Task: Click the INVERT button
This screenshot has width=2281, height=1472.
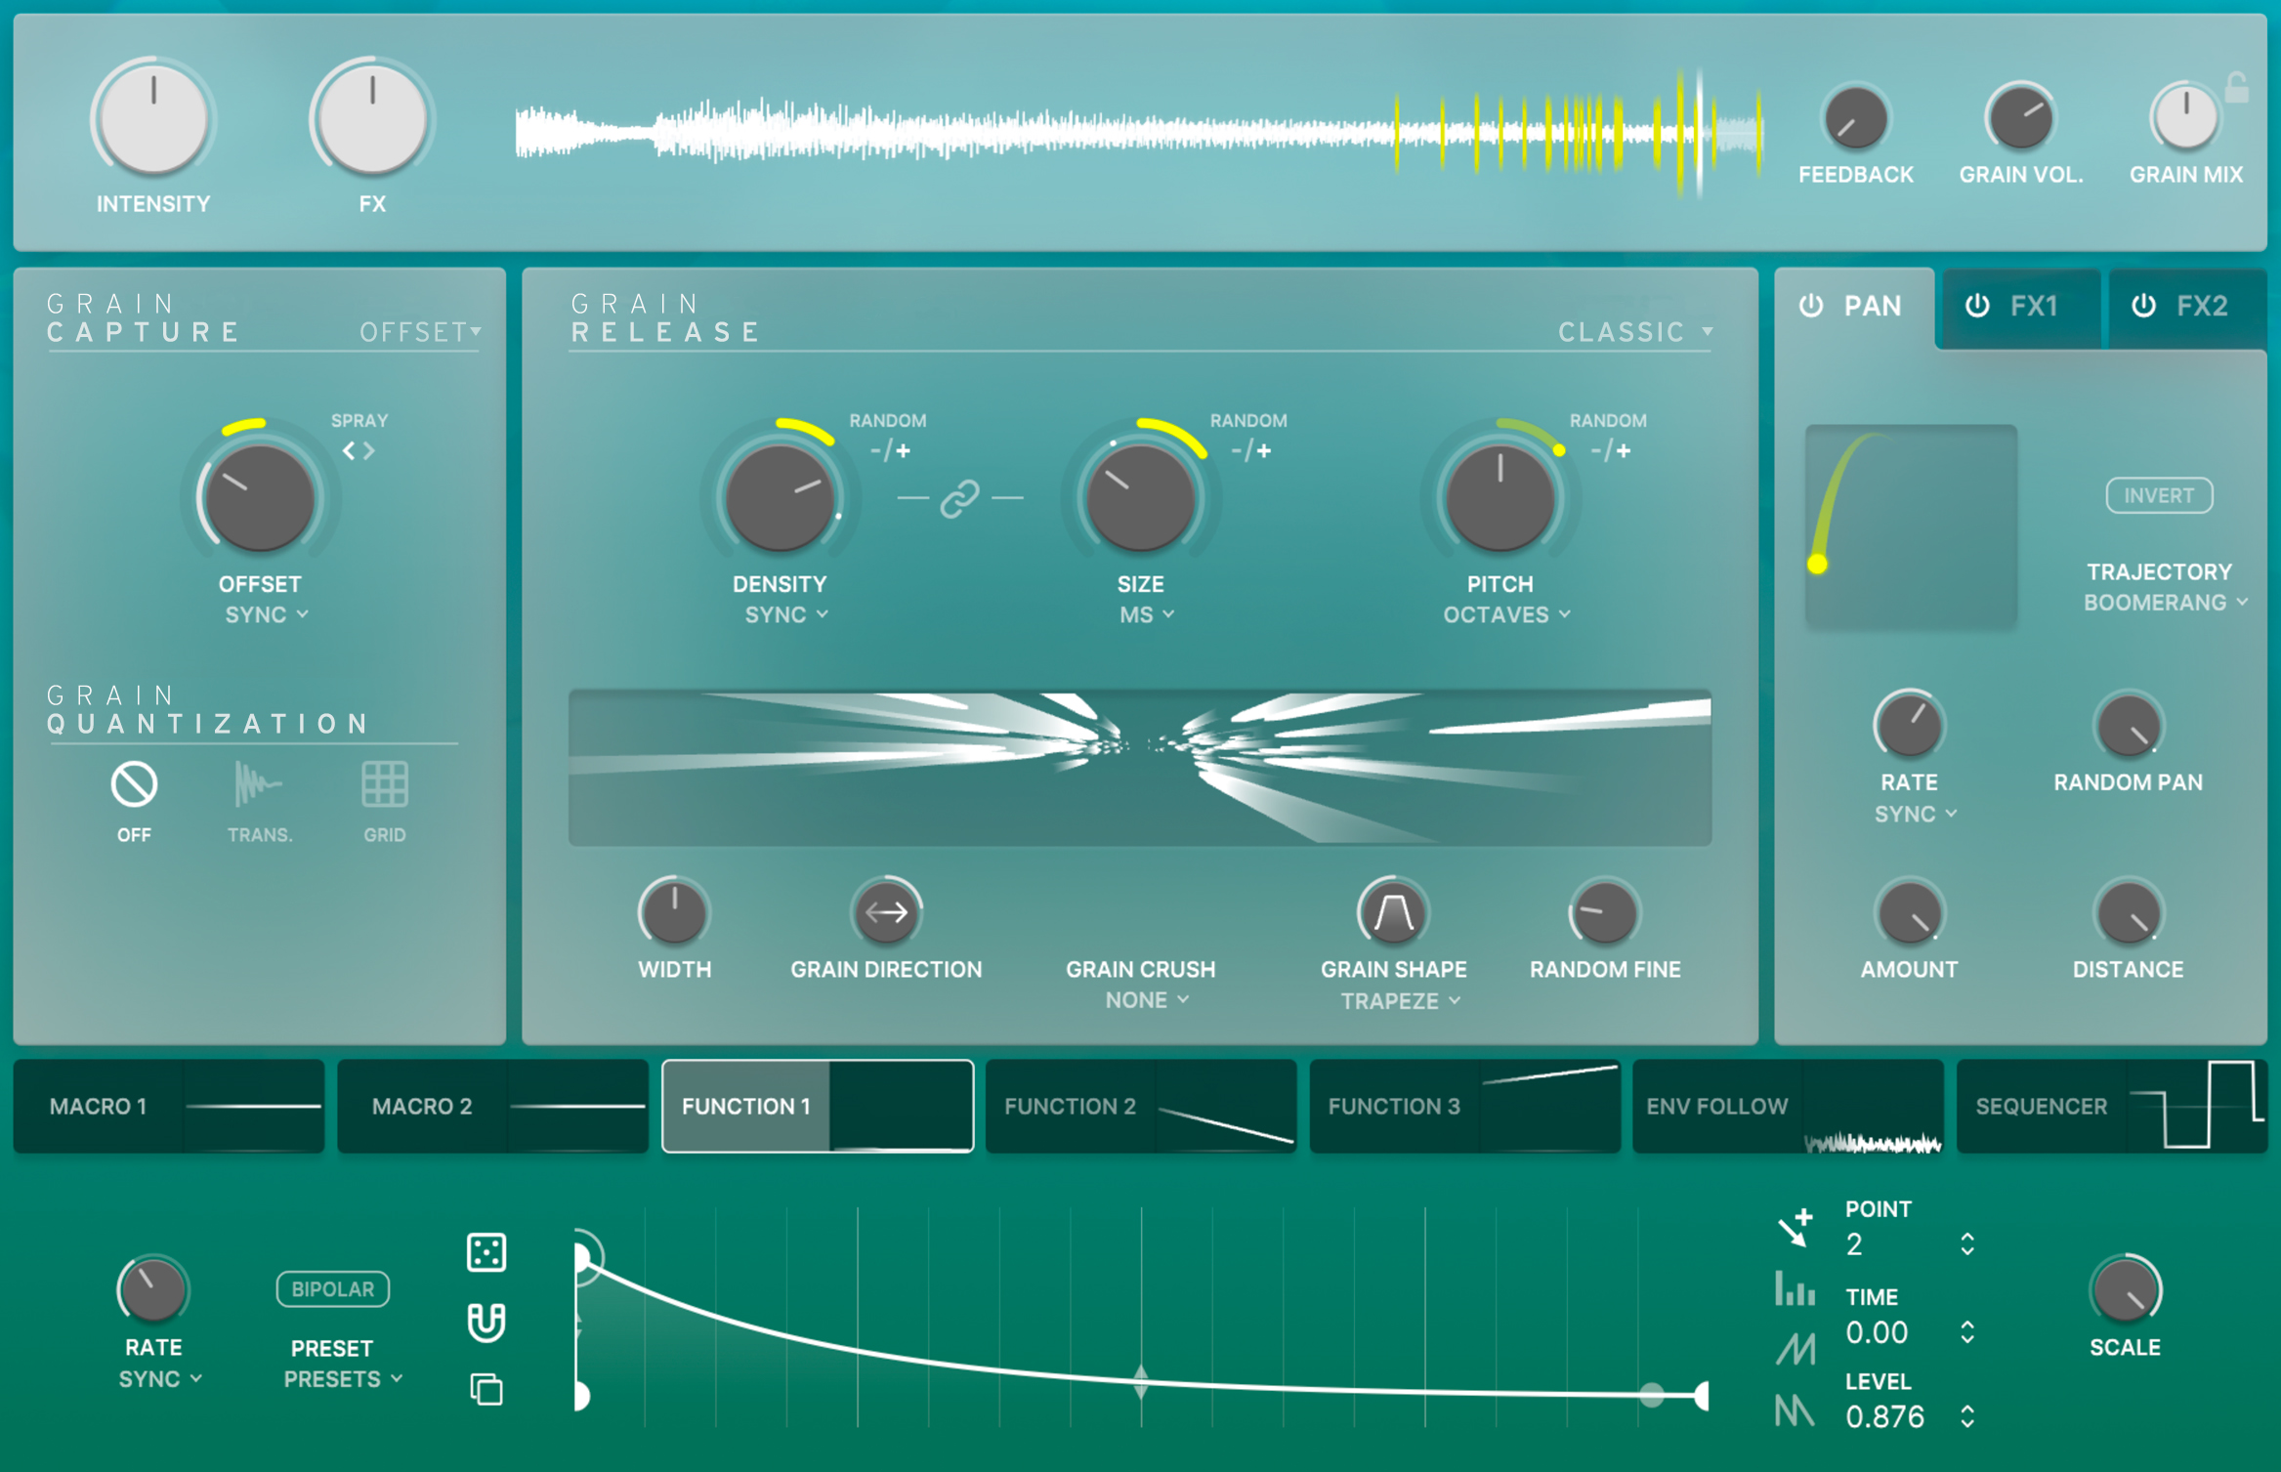Action: 2159,495
